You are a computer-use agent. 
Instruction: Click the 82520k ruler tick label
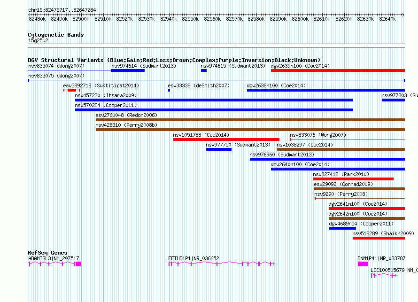click(124, 19)
